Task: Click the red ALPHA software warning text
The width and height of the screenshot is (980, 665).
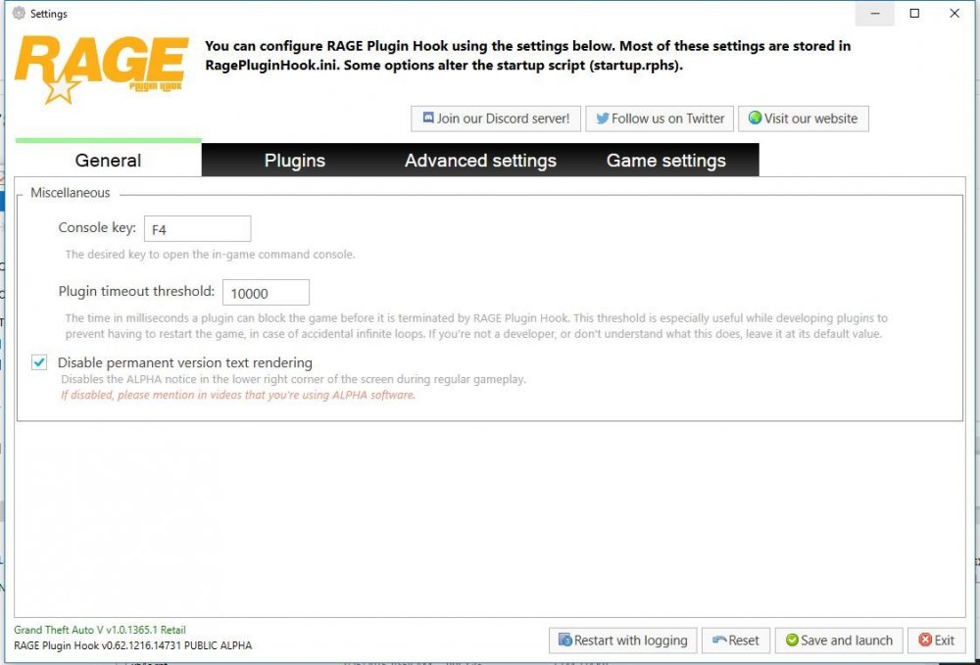Action: point(238,396)
